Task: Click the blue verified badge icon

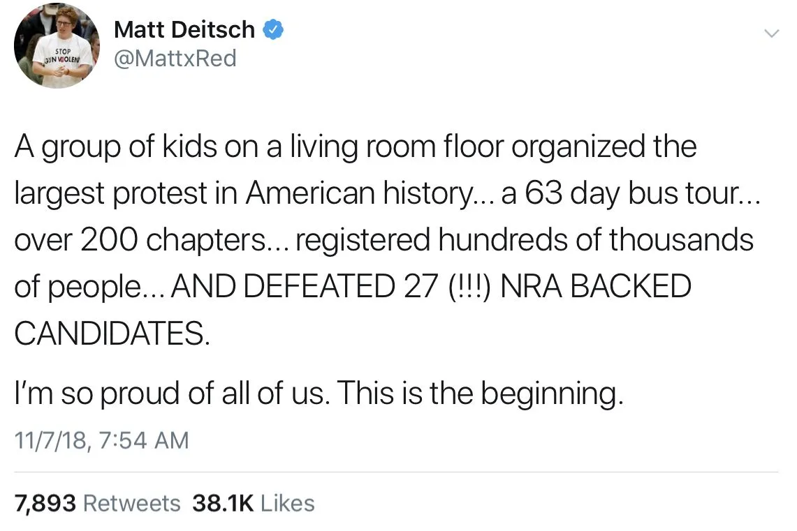Action: coord(272,30)
